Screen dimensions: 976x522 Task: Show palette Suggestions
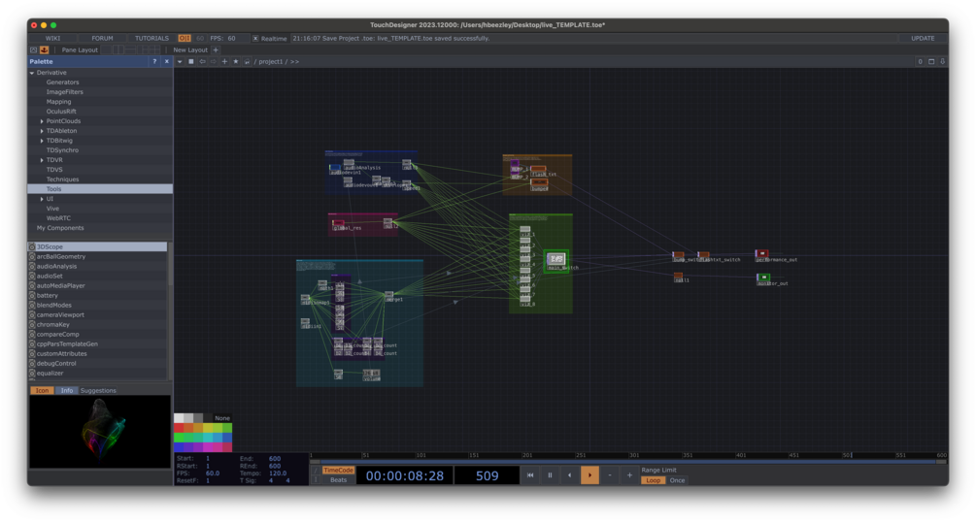(98, 391)
